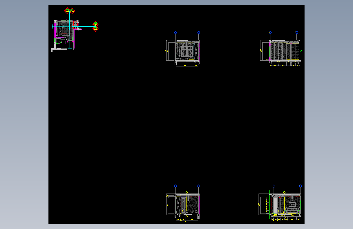Image resolution: width=353 pixels, height=229 pixels.
Task: Pick the horizontal cyan section line right of the floor plan
Action: (84, 26)
